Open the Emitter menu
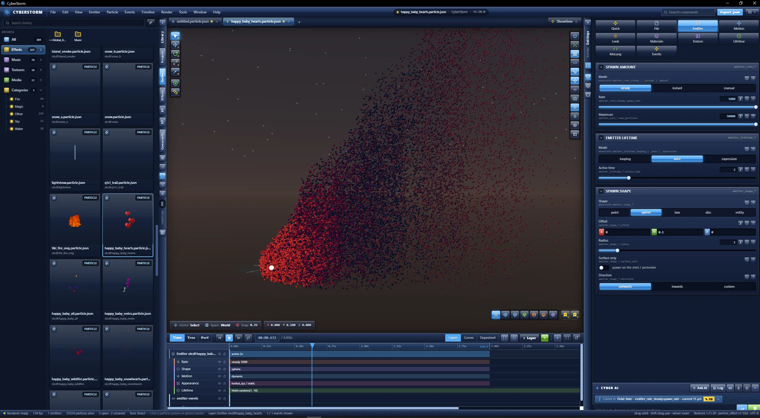This screenshot has width=760, height=418. pyautogui.click(x=94, y=12)
